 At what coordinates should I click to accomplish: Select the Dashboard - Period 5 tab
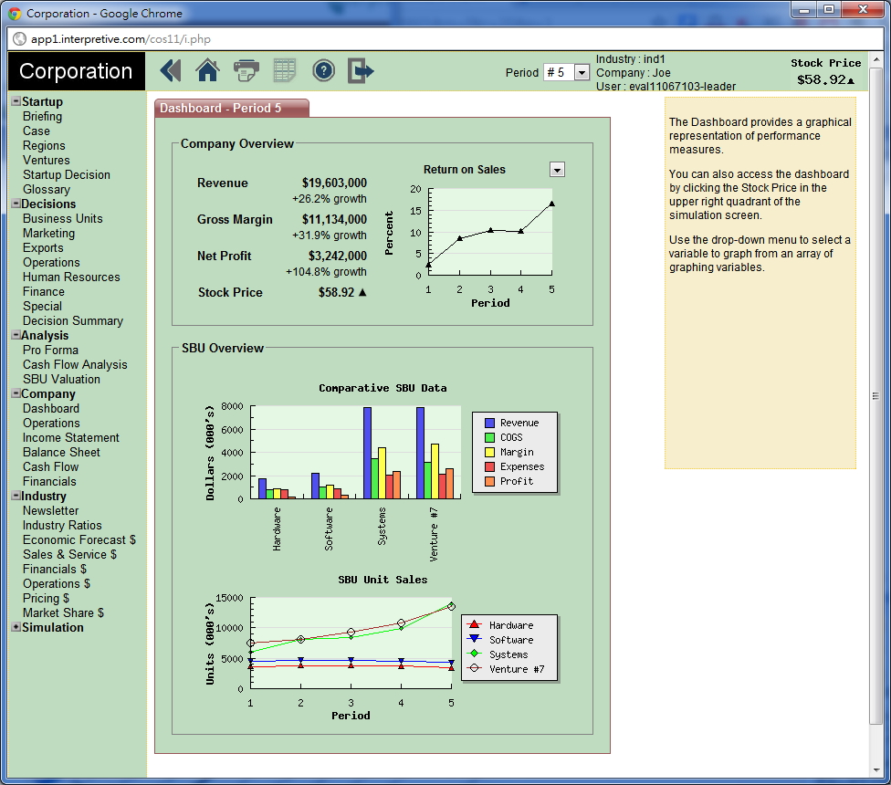point(231,108)
